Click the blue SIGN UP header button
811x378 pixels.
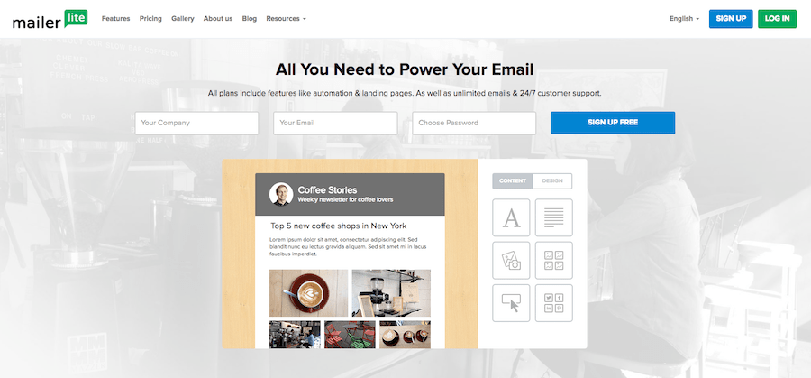click(x=730, y=18)
